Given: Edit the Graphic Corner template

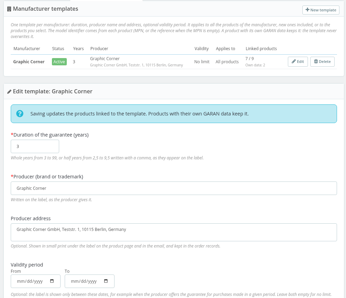Looking at the screenshot, I should [298, 62].
